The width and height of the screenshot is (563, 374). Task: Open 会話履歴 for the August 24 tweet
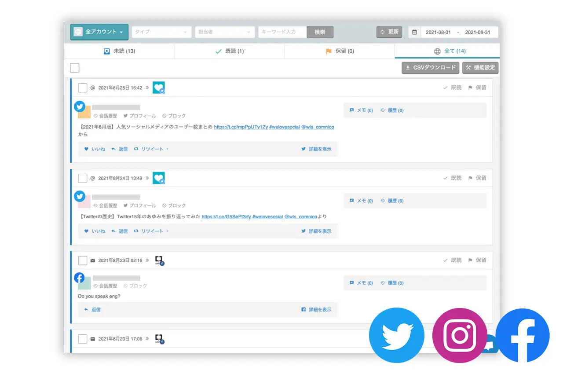105,205
